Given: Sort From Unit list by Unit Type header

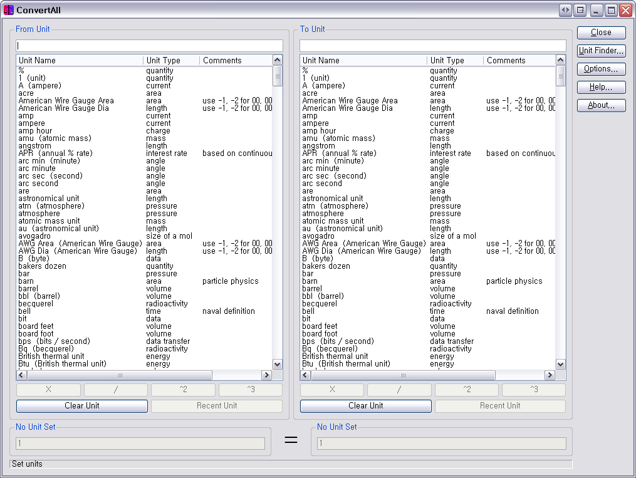Looking at the screenshot, I should click(x=172, y=60).
